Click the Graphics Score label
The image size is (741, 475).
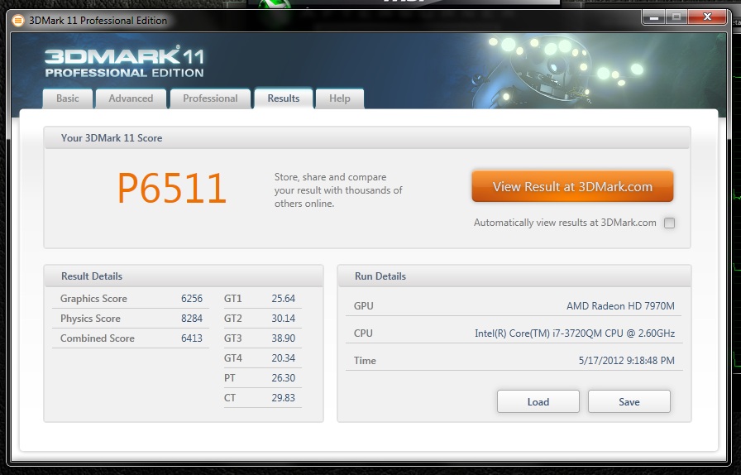coord(93,299)
